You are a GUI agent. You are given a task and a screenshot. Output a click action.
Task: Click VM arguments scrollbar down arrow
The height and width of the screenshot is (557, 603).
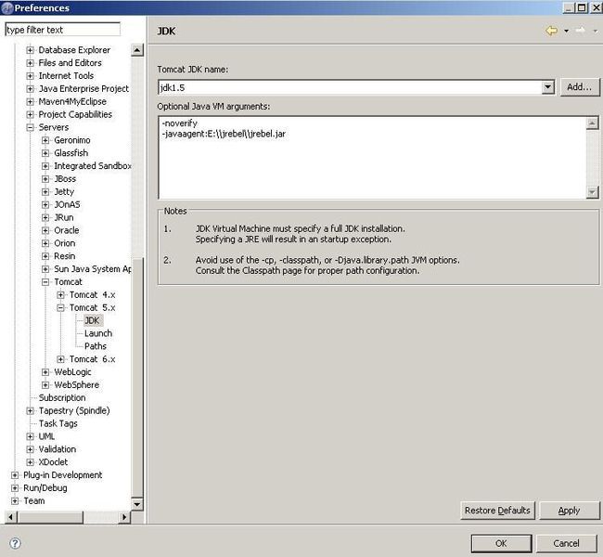click(x=592, y=191)
